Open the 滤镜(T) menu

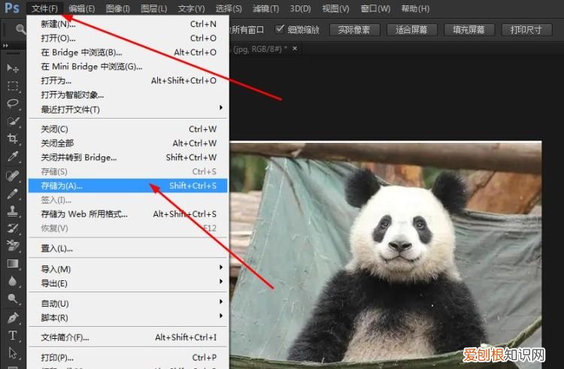(265, 8)
